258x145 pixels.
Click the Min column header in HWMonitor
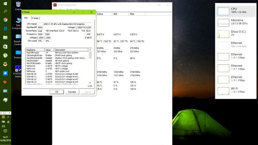(x=121, y=14)
